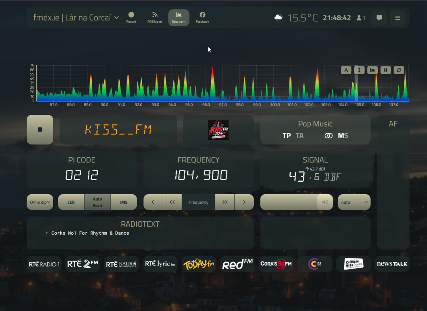Toggle the spectrum 'A' auto baseline button
Image resolution: width=427 pixels, height=311 pixels.
pos(346,70)
